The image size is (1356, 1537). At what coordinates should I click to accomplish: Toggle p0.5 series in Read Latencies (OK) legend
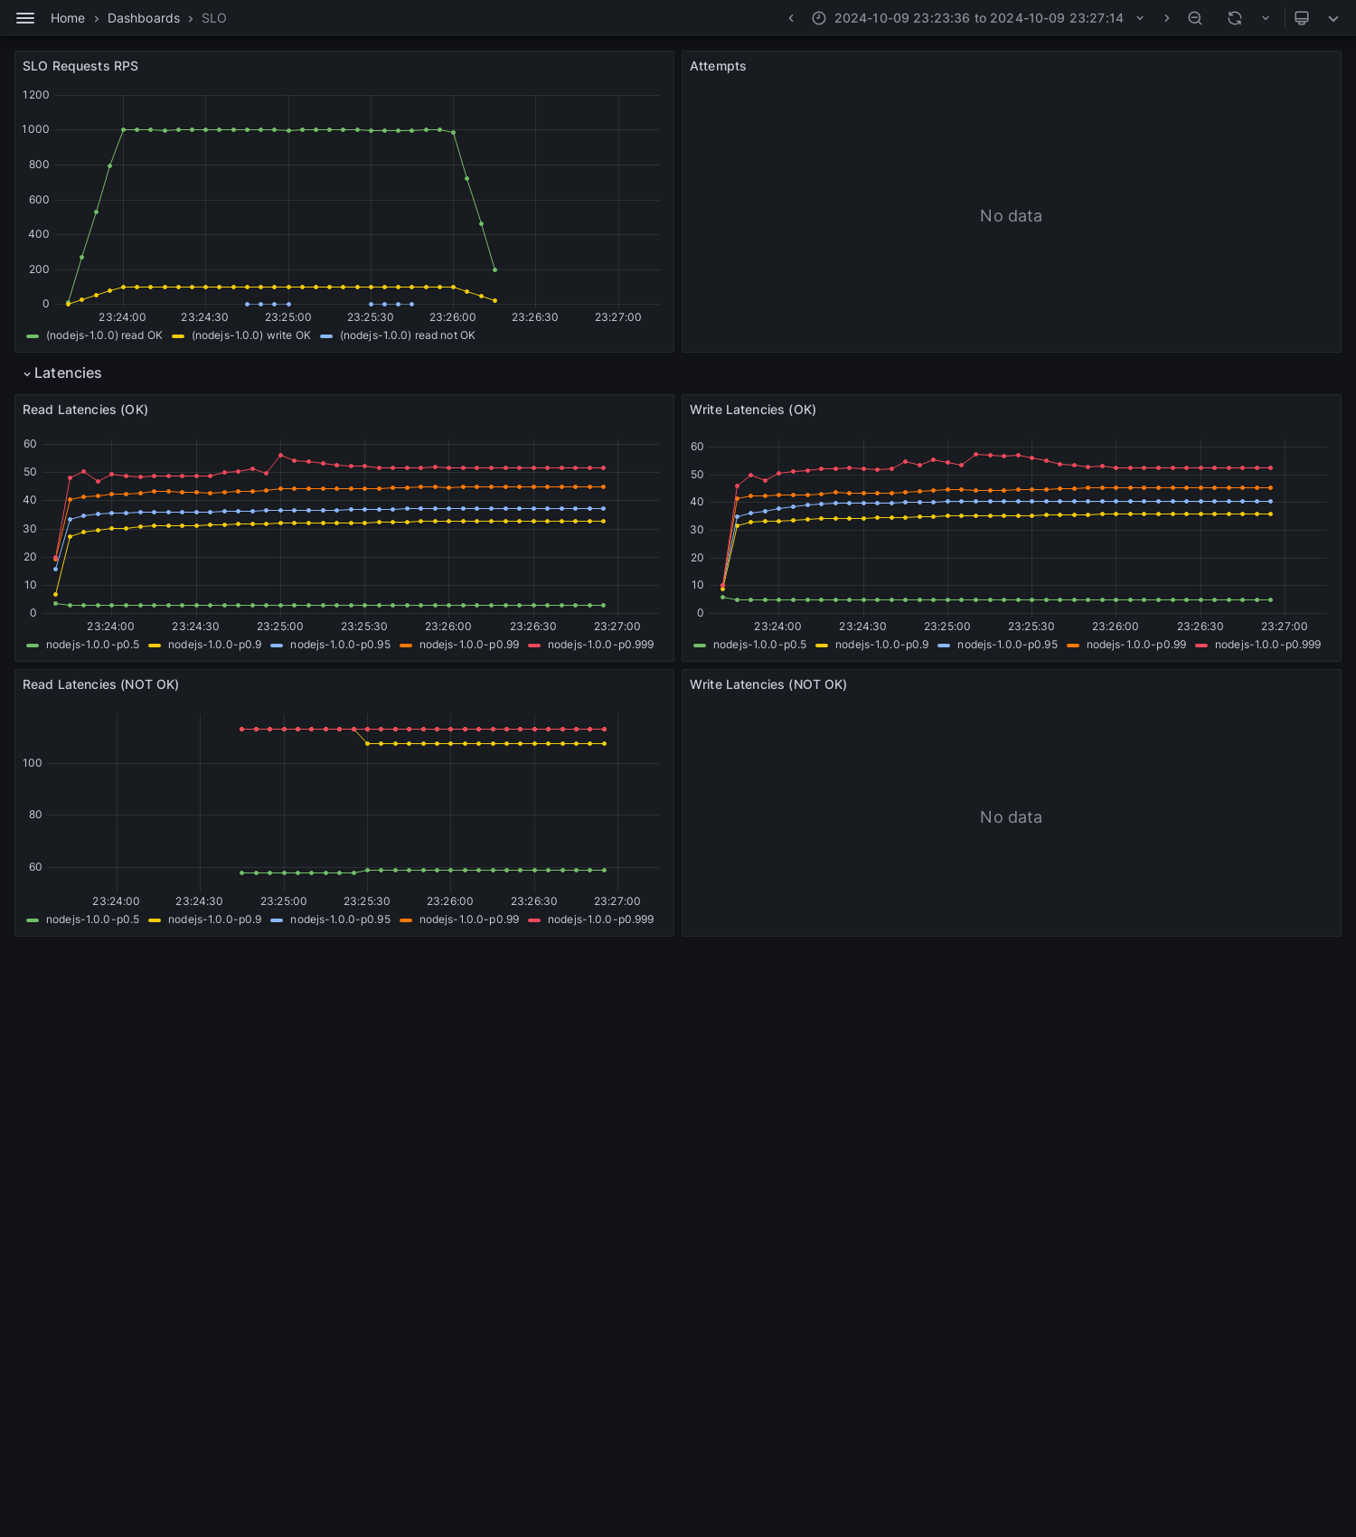92,645
